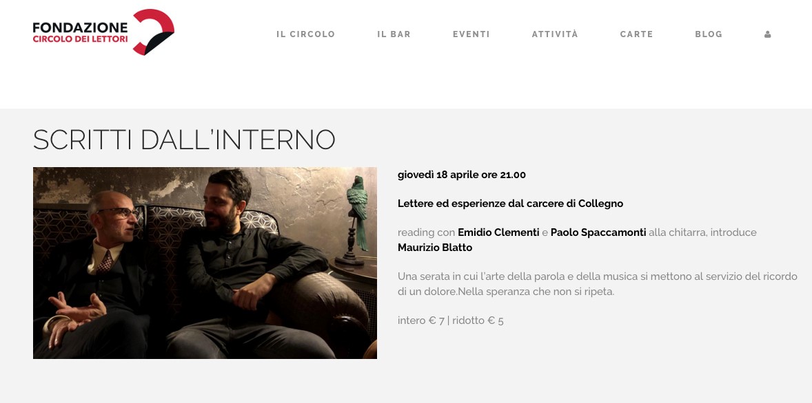The image size is (812, 403).
Task: Open the IL CIRCOLO menu
Action: (x=305, y=34)
